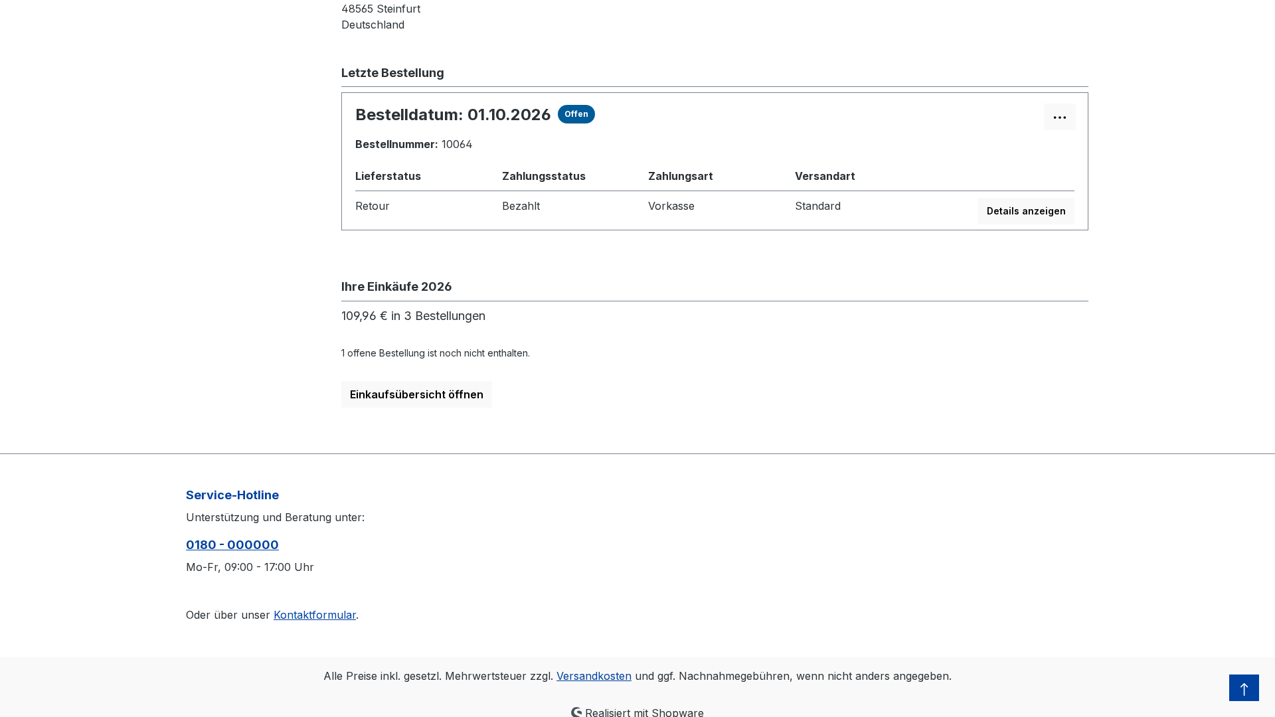Click order number 10064
The width and height of the screenshot is (1275, 717).
457,144
